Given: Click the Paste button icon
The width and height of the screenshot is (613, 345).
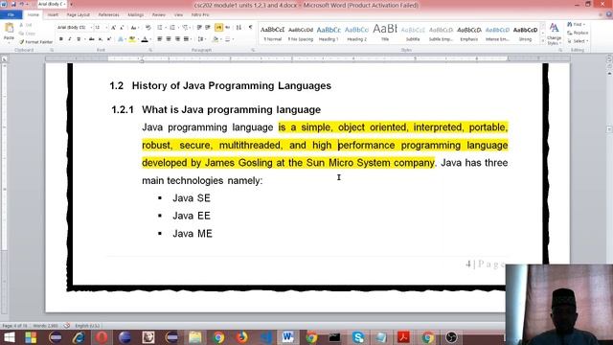Looking at the screenshot, I should click(9, 28).
